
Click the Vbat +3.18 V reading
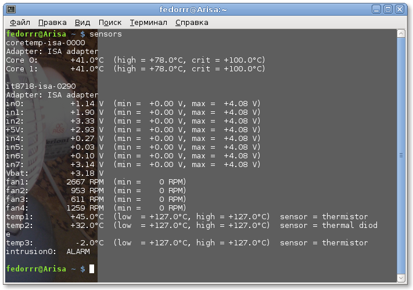[x=87, y=173]
